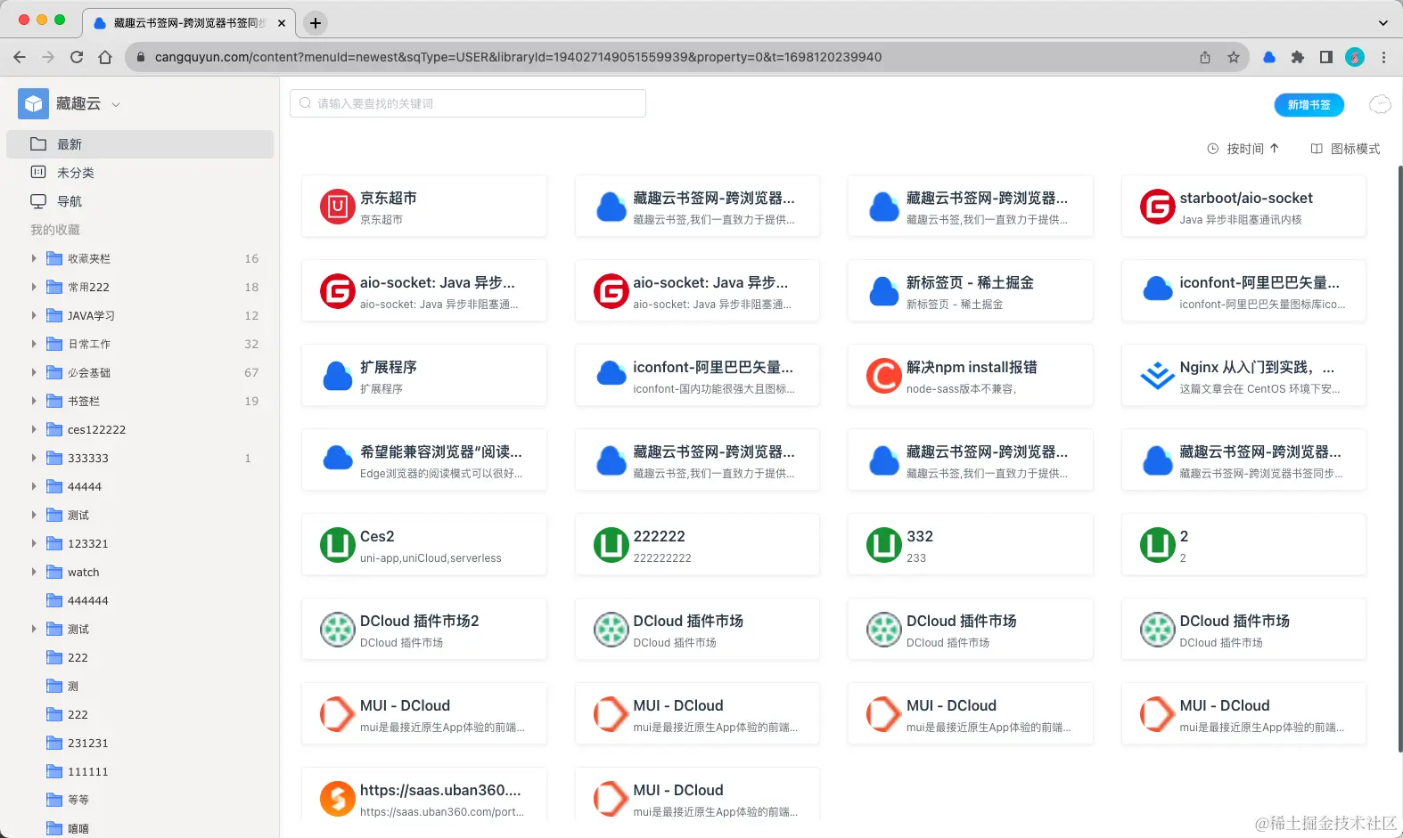The height and width of the screenshot is (838, 1403).
Task: Click the DCloud 插件市场2 icon
Action: [x=338, y=630]
